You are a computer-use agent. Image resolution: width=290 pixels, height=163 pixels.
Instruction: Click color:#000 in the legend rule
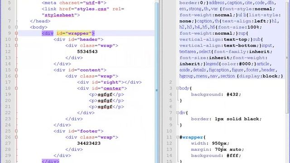tap(236, 64)
